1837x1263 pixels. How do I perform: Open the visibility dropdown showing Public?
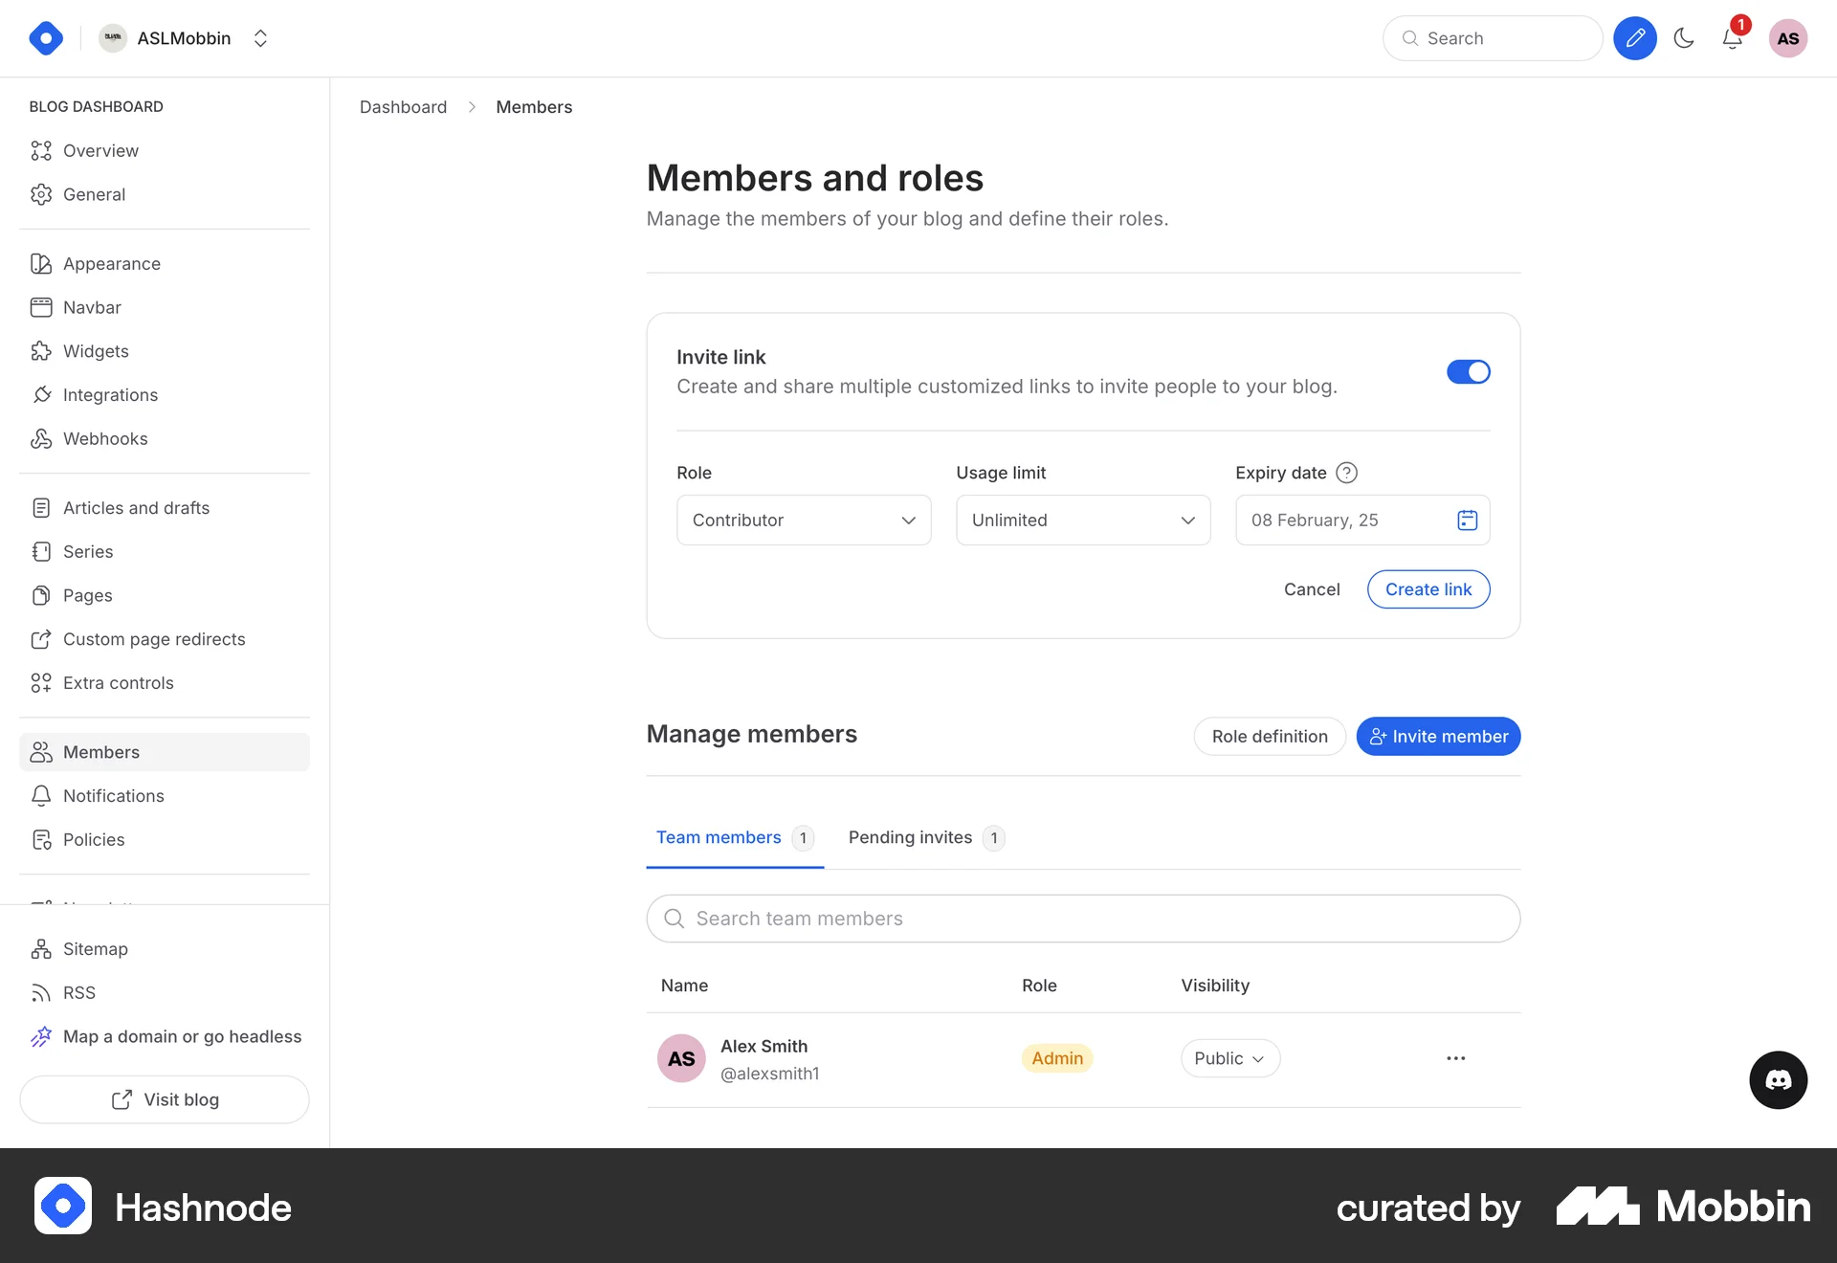[x=1230, y=1058]
